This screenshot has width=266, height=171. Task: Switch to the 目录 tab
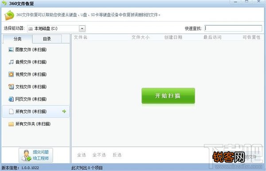click(47, 39)
